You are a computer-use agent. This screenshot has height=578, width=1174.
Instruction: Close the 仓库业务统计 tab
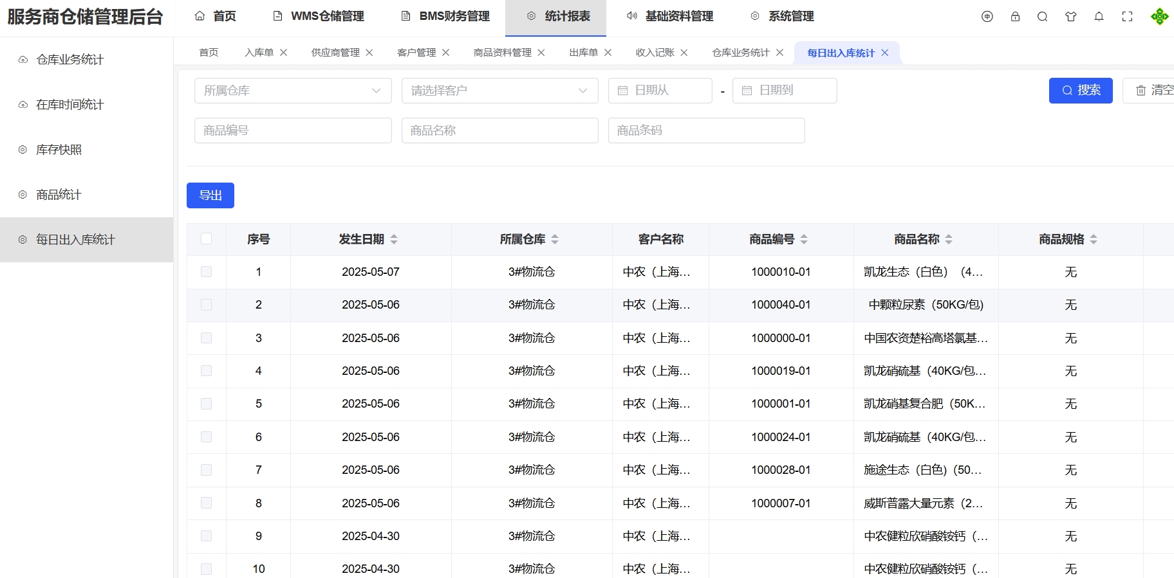click(779, 53)
